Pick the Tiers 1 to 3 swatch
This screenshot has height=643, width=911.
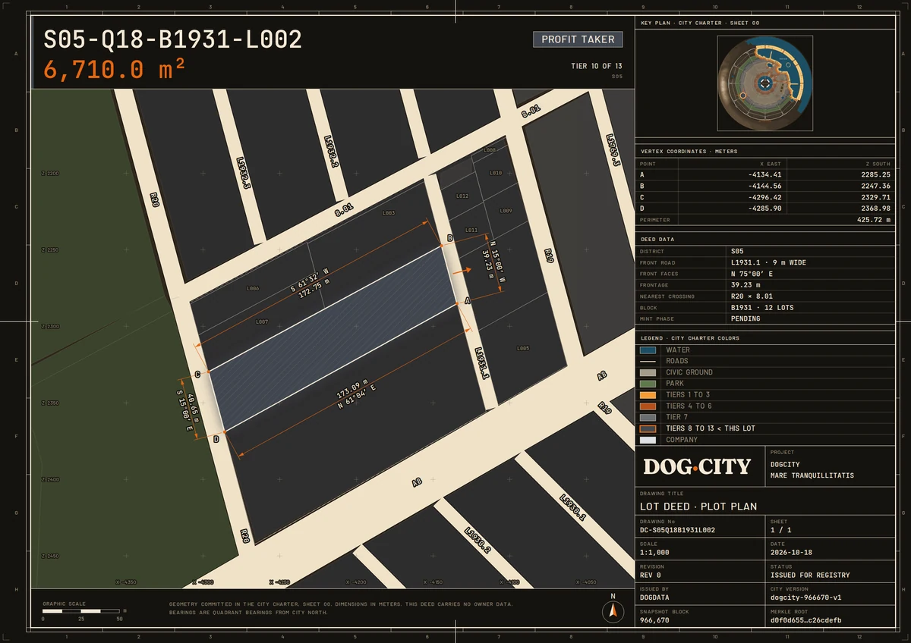coord(648,395)
